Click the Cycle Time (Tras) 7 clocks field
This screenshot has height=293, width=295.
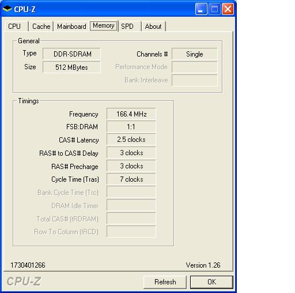(x=131, y=179)
